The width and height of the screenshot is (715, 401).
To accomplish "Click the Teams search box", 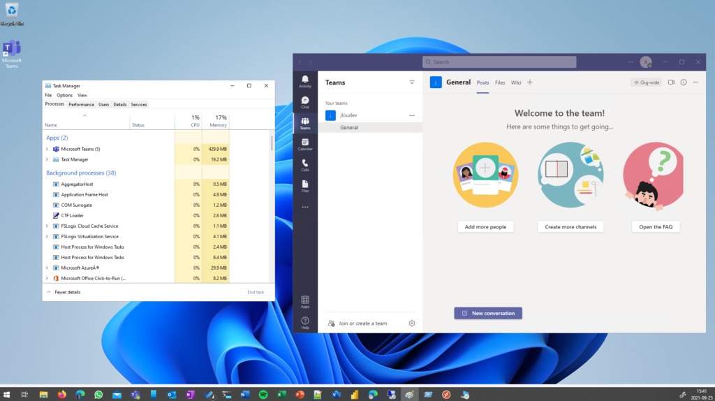I will point(499,62).
